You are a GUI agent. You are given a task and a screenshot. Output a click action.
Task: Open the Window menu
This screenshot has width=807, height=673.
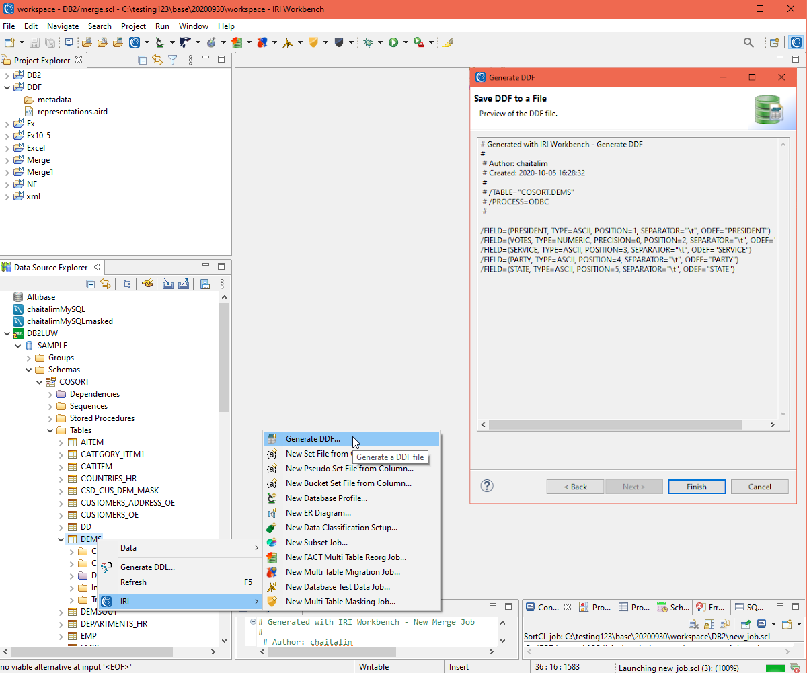tap(194, 26)
